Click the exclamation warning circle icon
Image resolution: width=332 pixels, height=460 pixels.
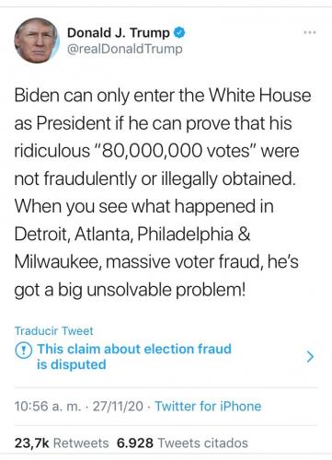coord(23,351)
